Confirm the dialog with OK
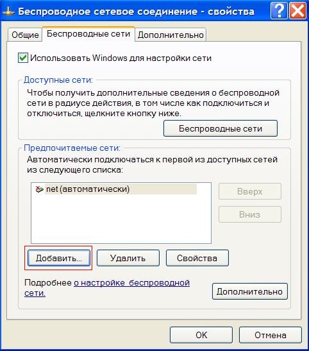 [201, 335]
